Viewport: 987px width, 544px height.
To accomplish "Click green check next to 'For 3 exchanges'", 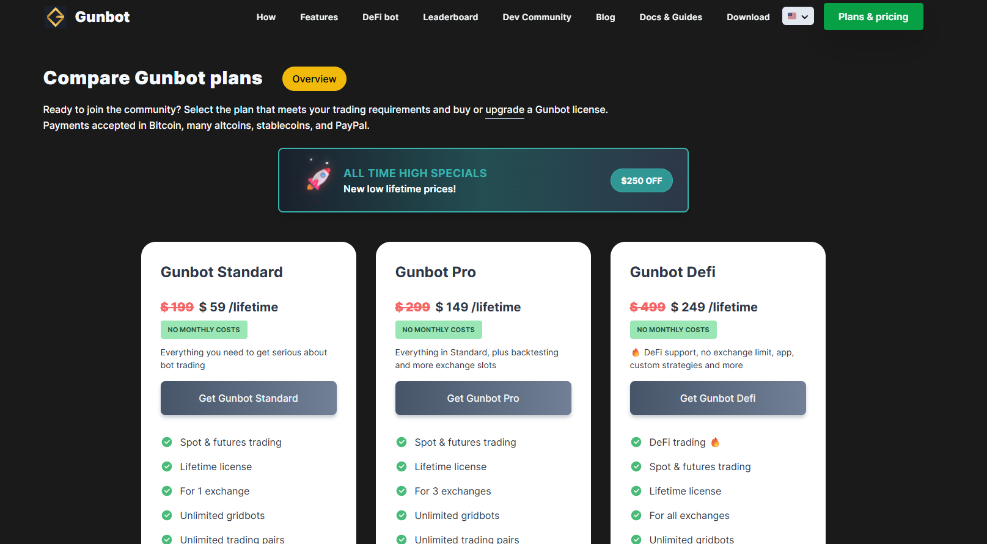I will pos(402,491).
